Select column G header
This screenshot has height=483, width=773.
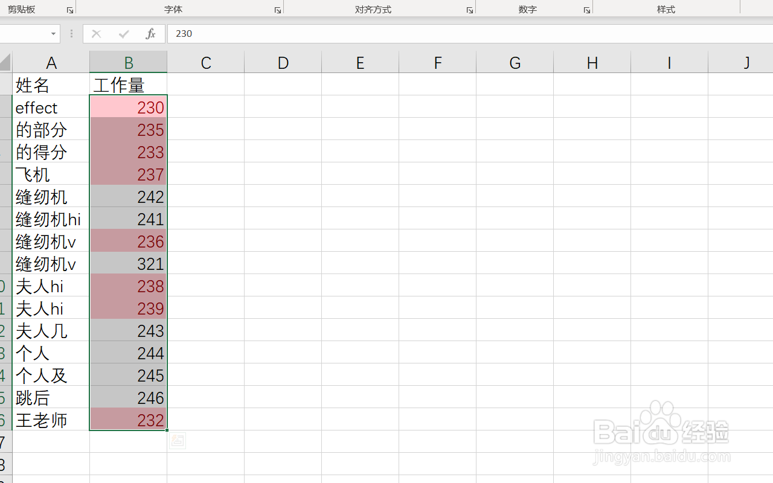tap(515, 62)
